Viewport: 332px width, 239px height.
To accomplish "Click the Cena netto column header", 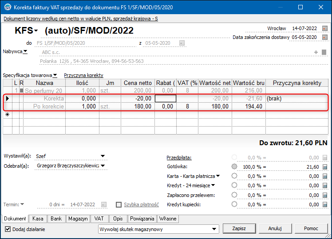I will [138, 83].
